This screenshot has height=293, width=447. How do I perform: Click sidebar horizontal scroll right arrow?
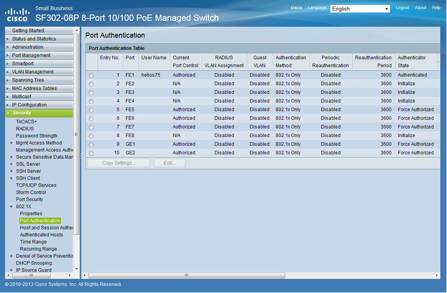click(70, 276)
